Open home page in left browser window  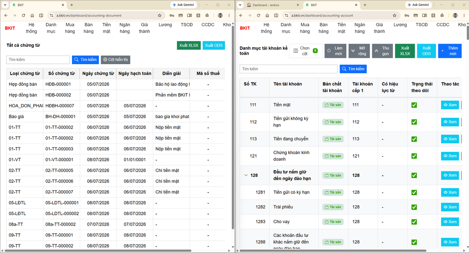coord(33,16)
